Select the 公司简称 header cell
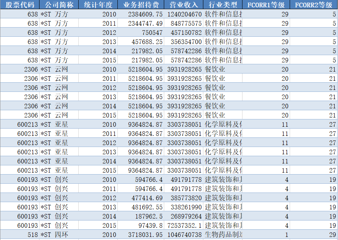This screenshot has width=338, height=240. (x=59, y=5)
